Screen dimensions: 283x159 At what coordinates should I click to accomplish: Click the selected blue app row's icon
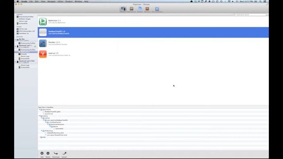[43, 32]
